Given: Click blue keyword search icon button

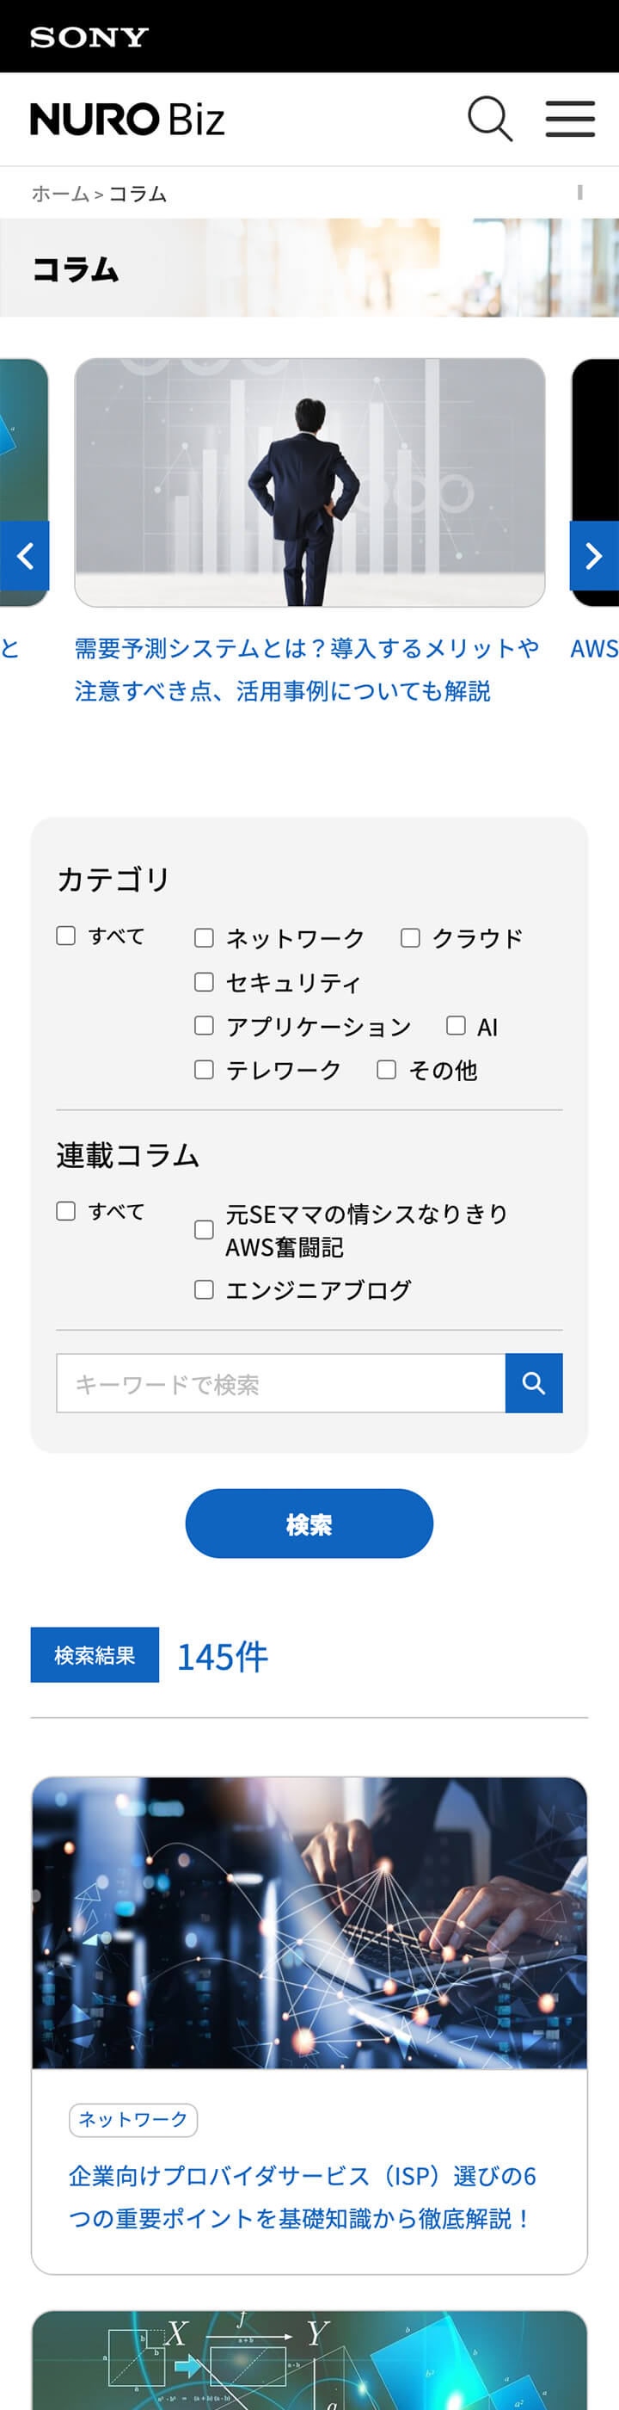Looking at the screenshot, I should pos(534,1383).
